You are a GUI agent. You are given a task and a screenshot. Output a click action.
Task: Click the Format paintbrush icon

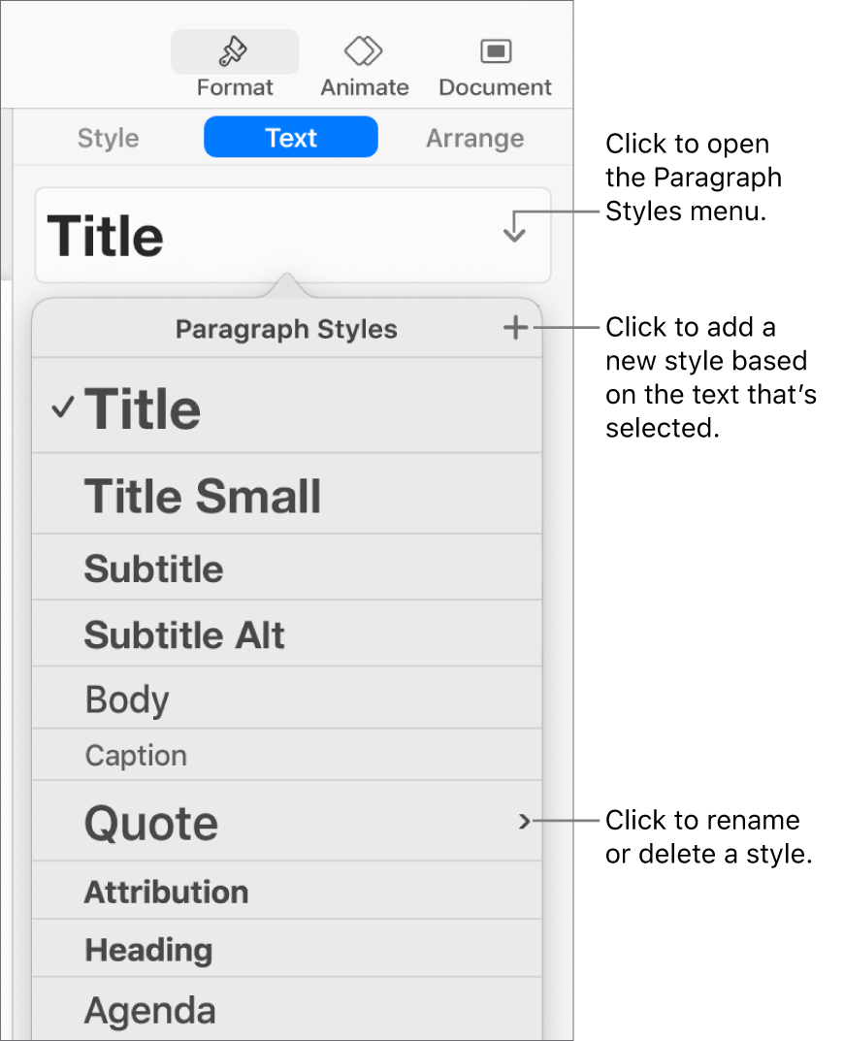pos(235,50)
